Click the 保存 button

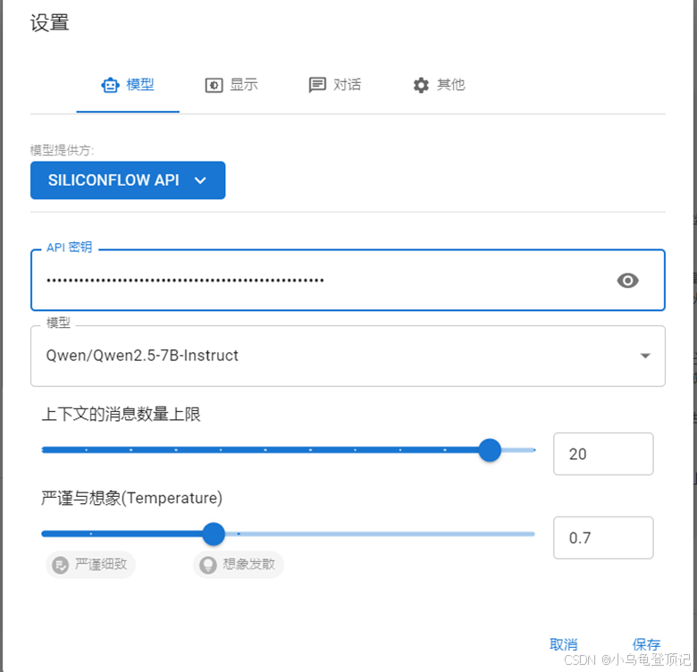646,644
